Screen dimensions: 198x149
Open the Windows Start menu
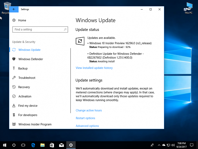point(4,145)
